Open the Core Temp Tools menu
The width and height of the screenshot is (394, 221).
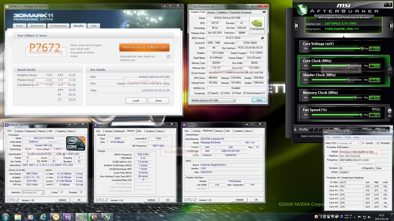348,137
